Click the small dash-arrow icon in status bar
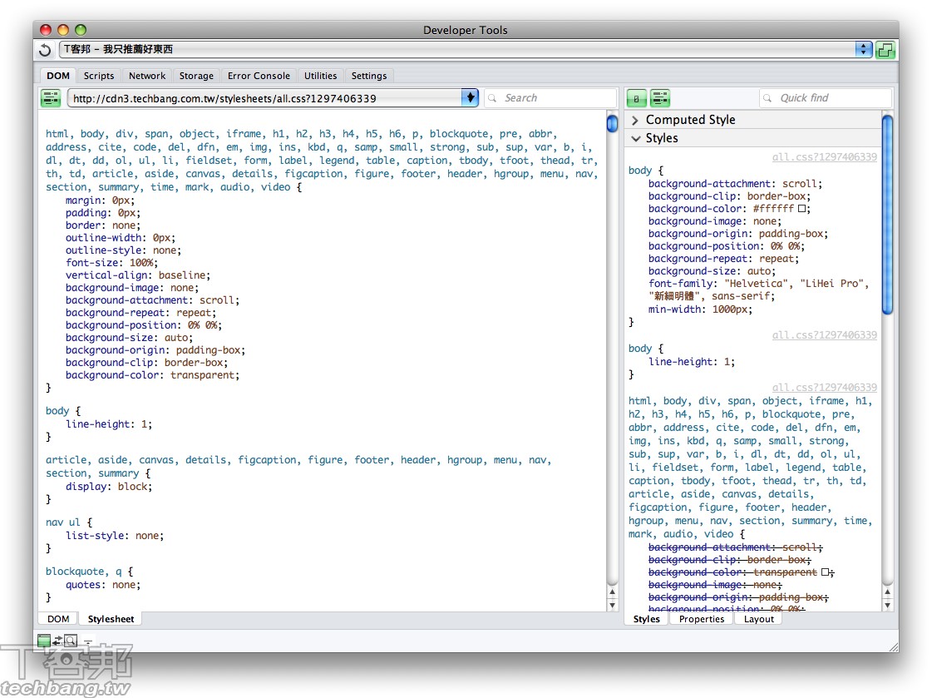The width and height of the screenshot is (932, 698). pyautogui.click(x=88, y=641)
